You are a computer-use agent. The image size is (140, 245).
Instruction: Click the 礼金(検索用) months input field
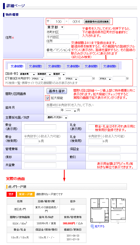95,141
